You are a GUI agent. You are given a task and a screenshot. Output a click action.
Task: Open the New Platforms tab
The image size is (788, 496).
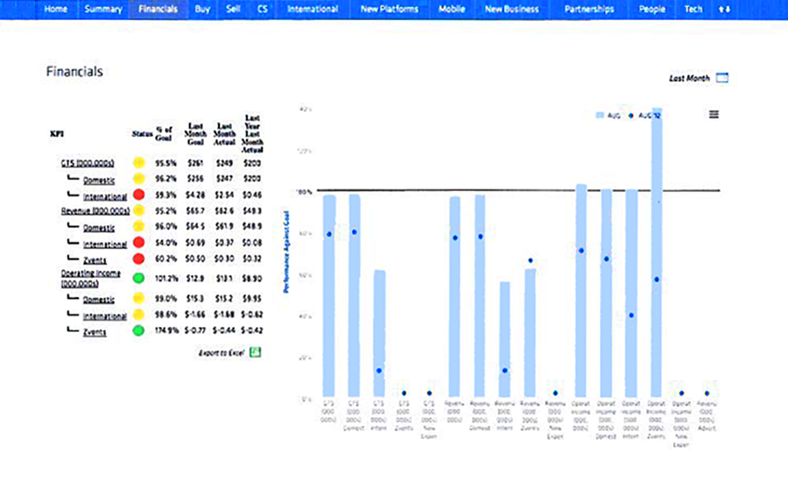pos(390,9)
